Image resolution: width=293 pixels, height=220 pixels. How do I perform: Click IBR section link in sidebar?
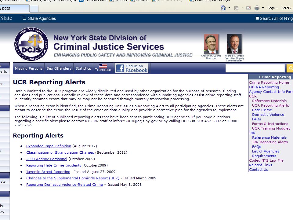pyautogui.click(x=252, y=133)
